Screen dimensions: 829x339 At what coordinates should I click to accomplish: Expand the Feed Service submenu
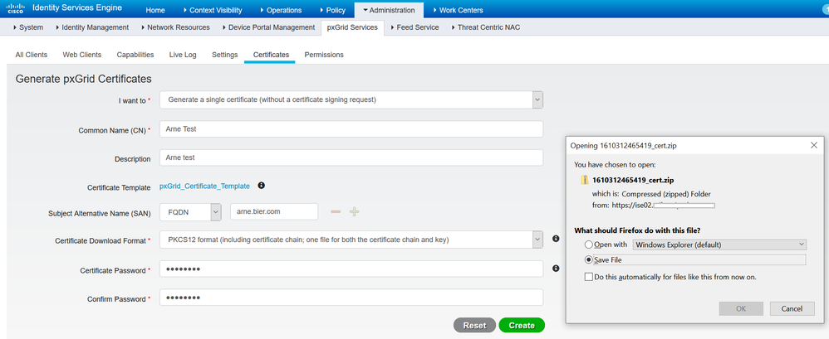tap(415, 27)
